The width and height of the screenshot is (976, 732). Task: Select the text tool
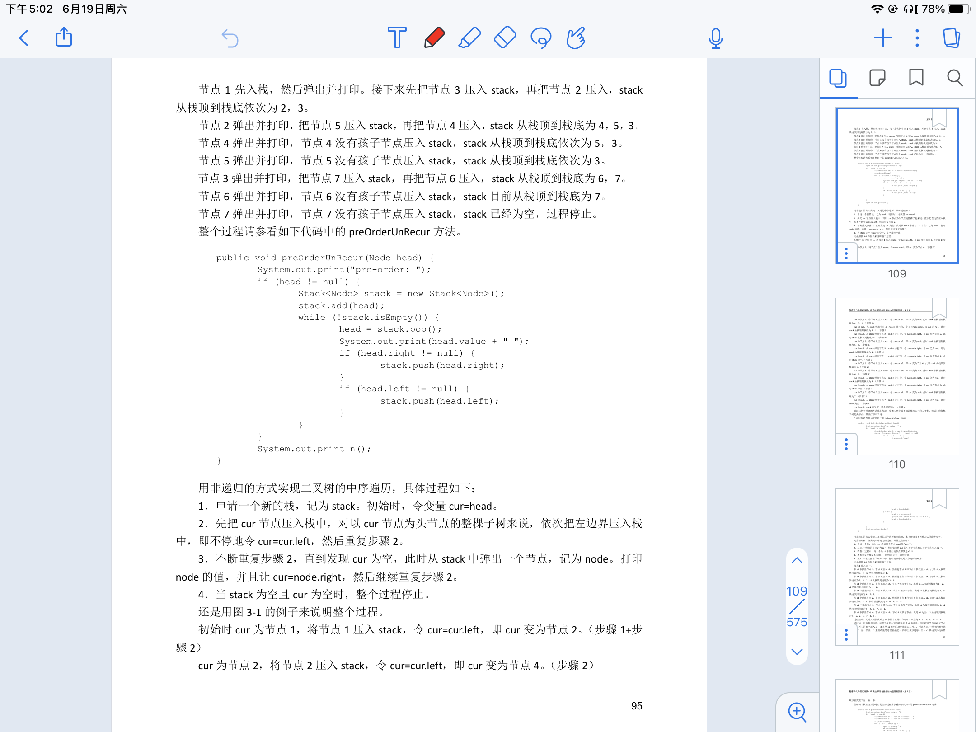click(x=396, y=39)
